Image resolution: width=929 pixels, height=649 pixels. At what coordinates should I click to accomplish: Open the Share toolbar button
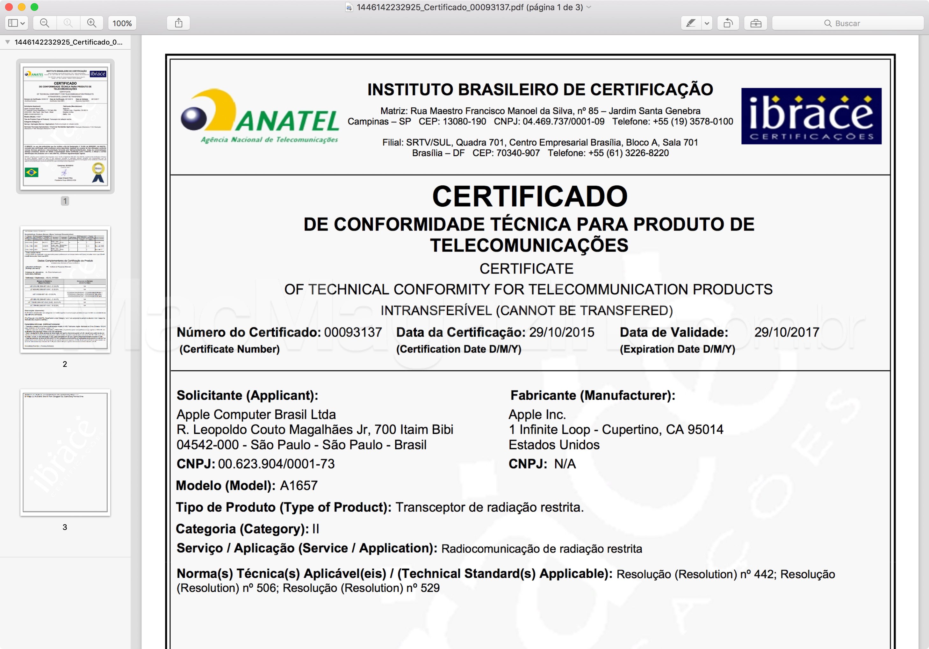point(178,23)
